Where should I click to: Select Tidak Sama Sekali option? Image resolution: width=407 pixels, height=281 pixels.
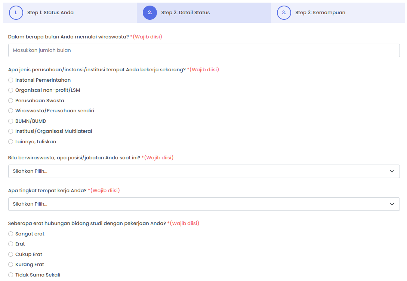coord(11,275)
